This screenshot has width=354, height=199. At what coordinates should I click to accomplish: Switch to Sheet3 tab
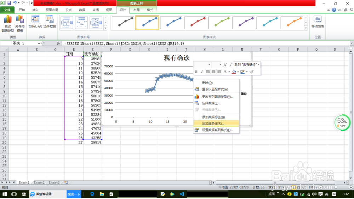point(54,182)
